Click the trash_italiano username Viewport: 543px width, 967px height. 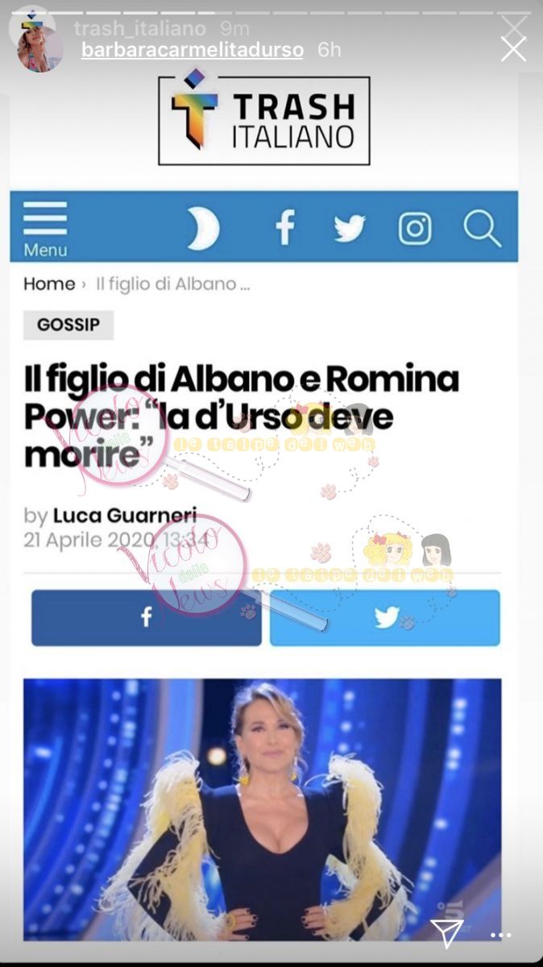139,29
